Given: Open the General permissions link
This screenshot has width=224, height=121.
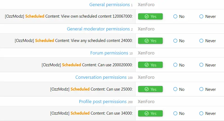Looking at the screenshot, I should coord(109,5).
